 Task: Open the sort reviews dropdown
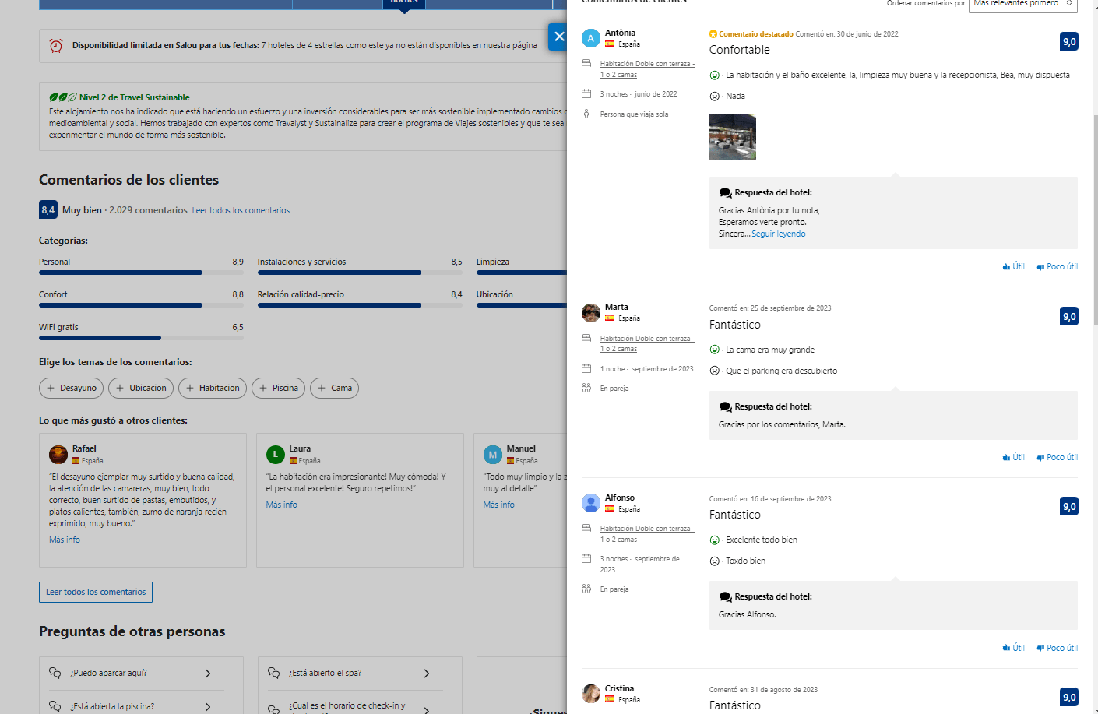tap(1023, 5)
